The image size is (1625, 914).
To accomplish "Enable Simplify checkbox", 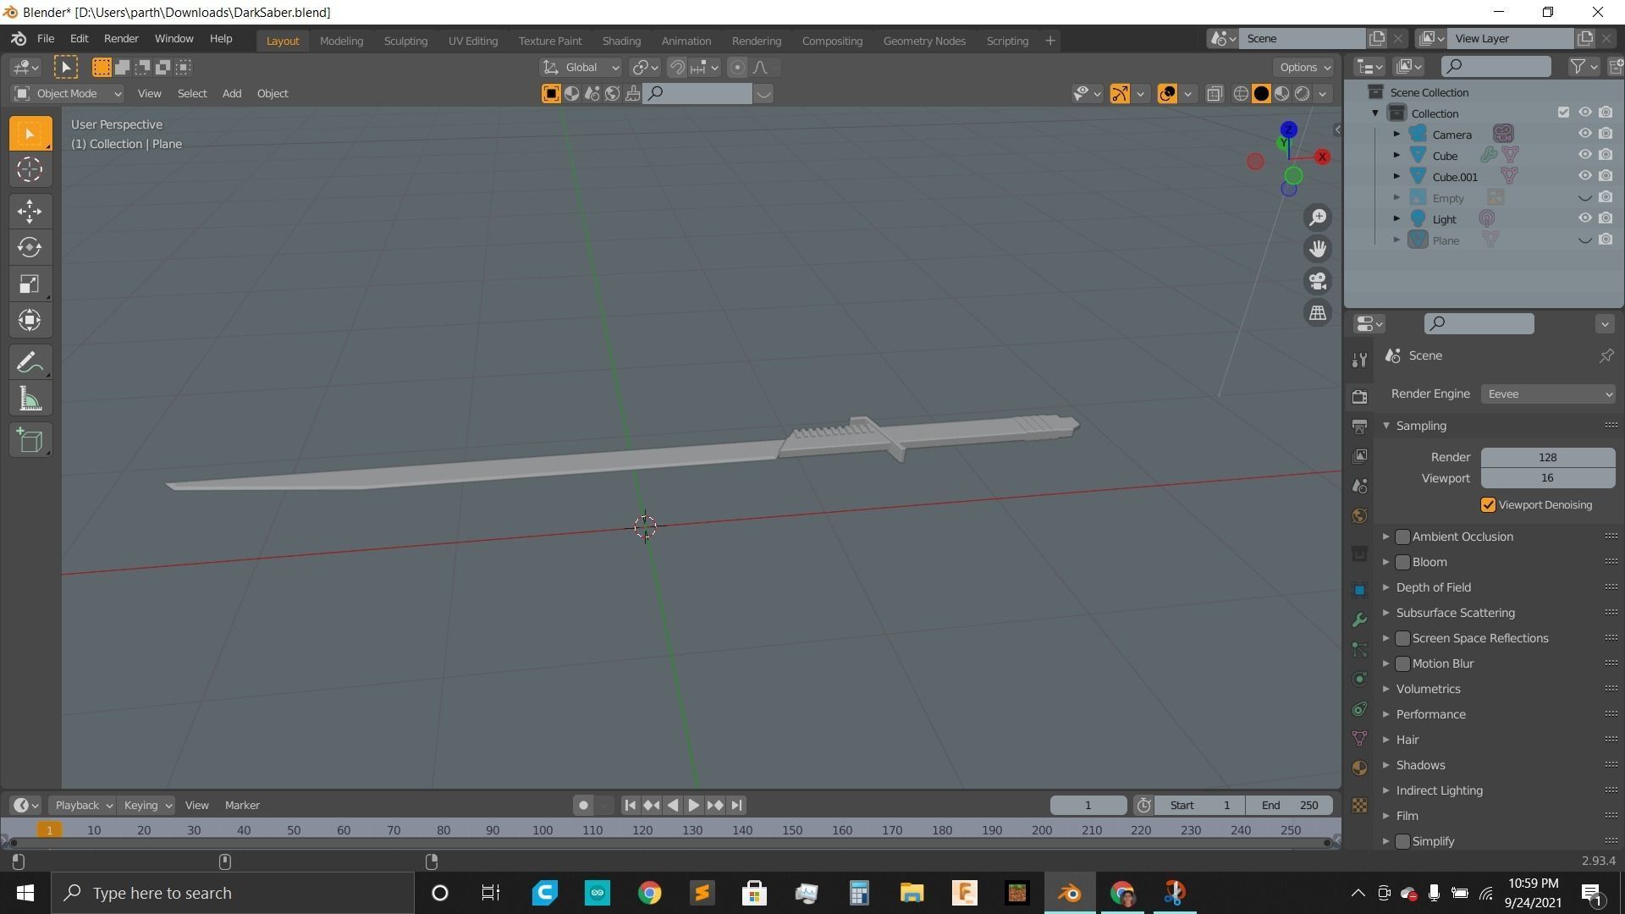I will pos(1402,841).
